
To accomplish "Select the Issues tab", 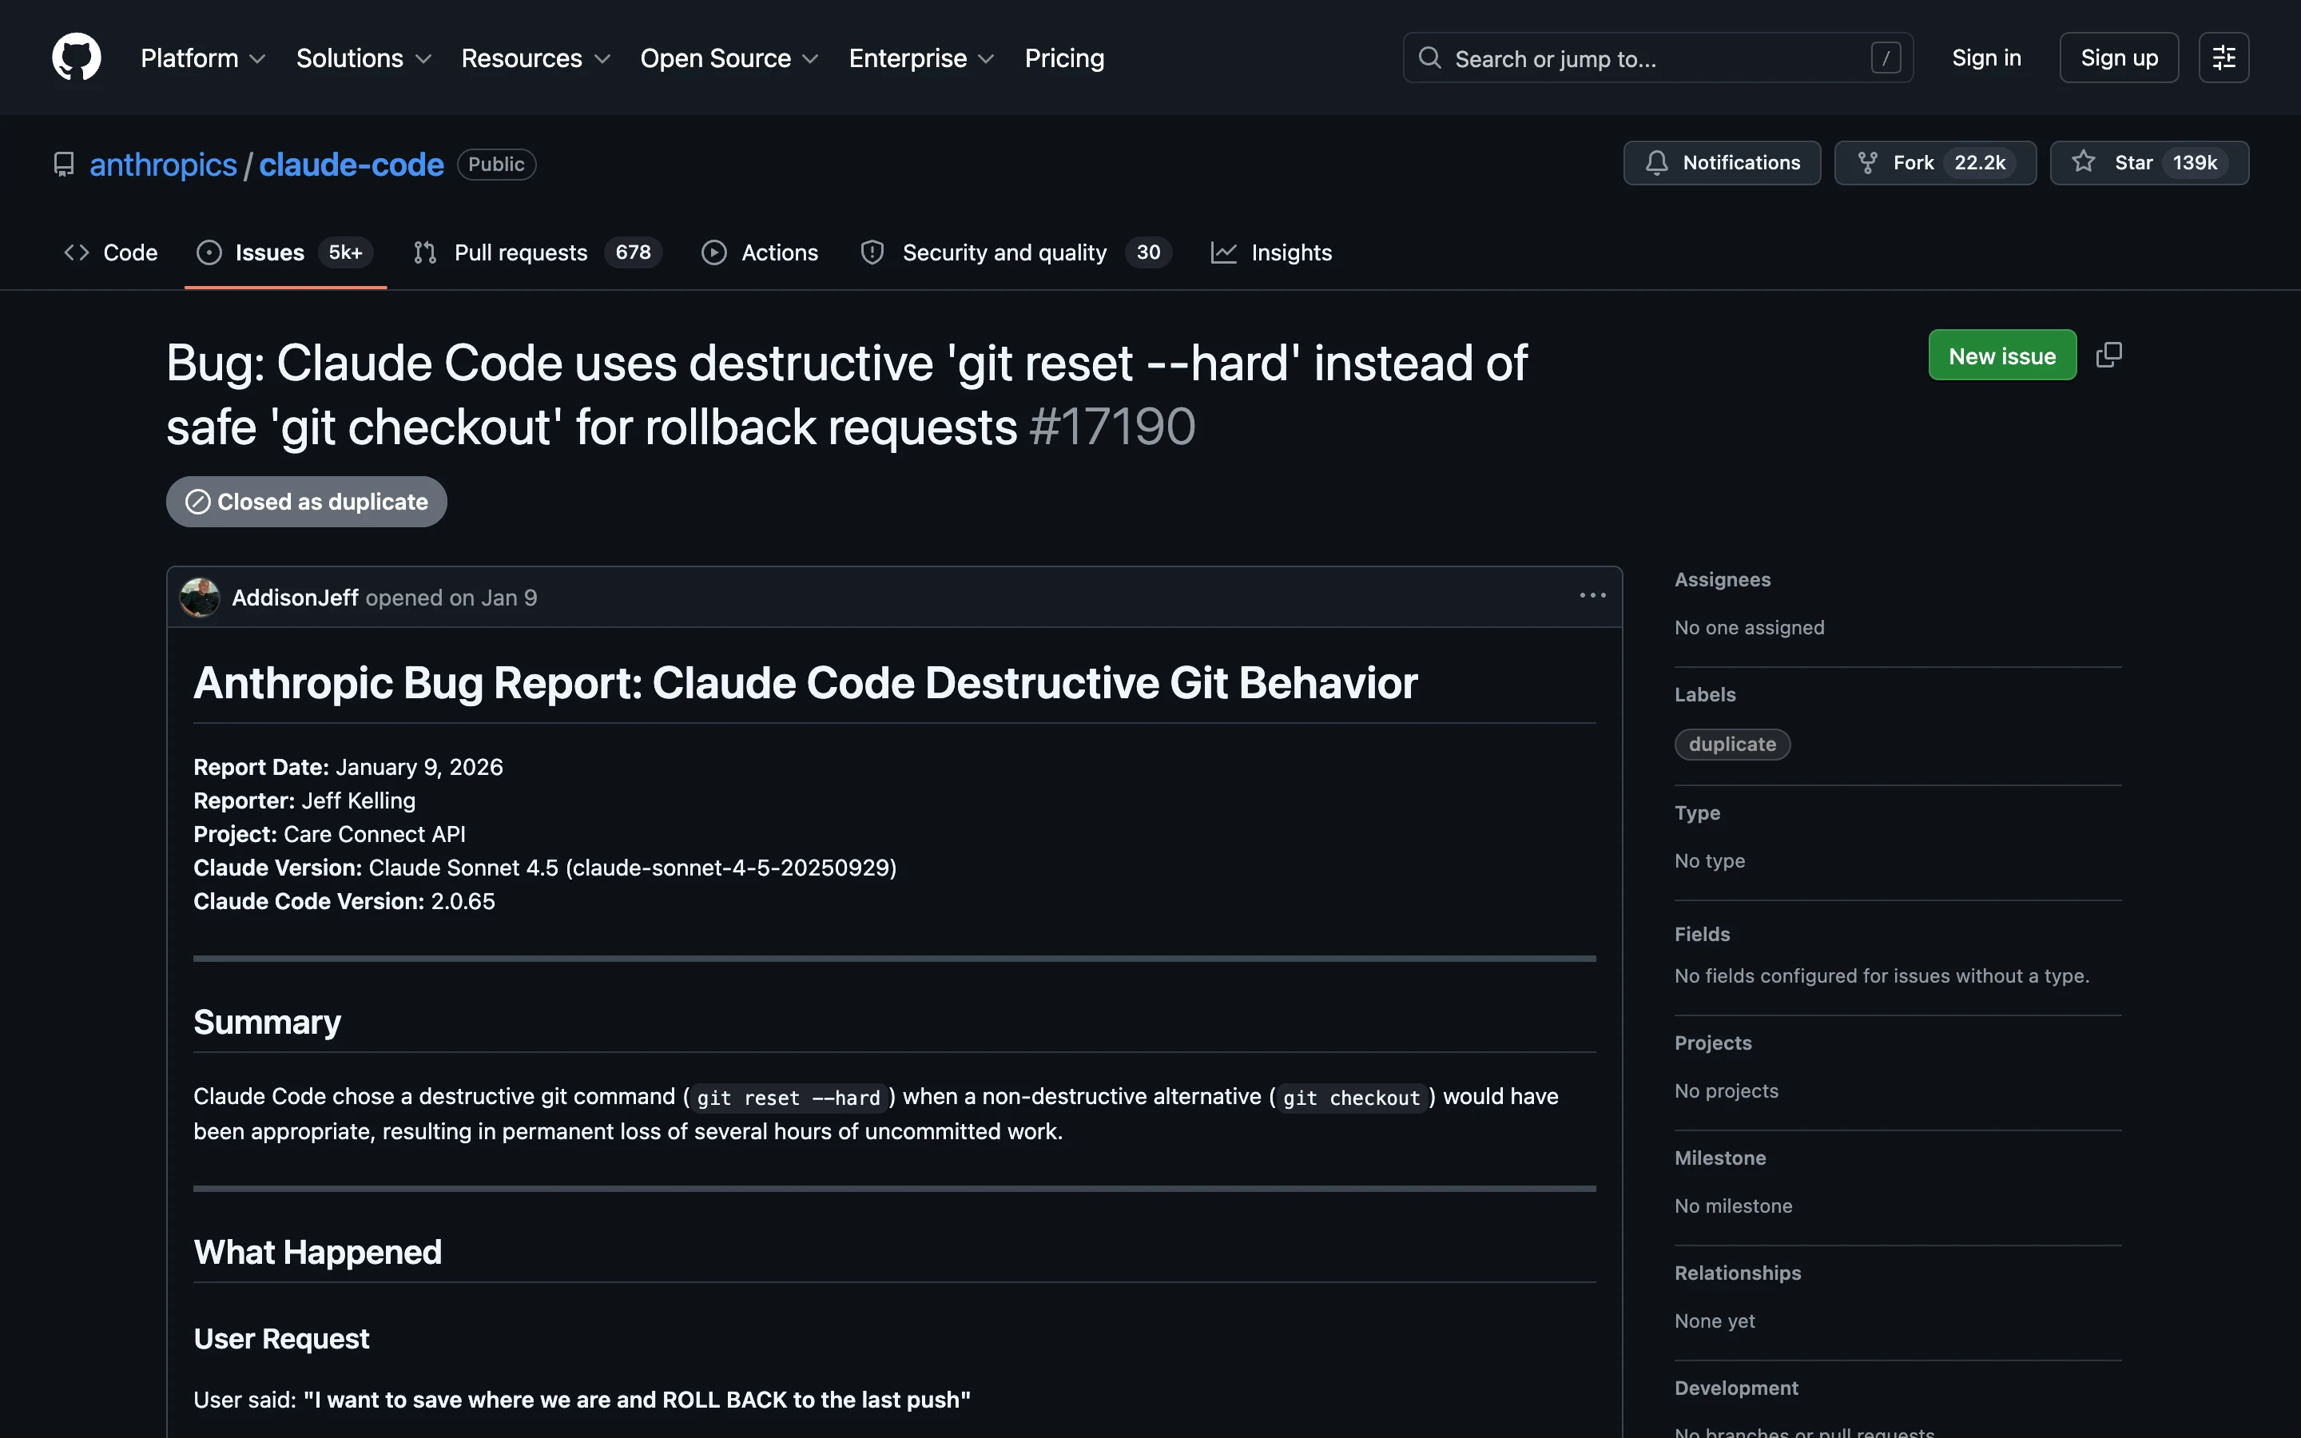I will click(x=284, y=252).
